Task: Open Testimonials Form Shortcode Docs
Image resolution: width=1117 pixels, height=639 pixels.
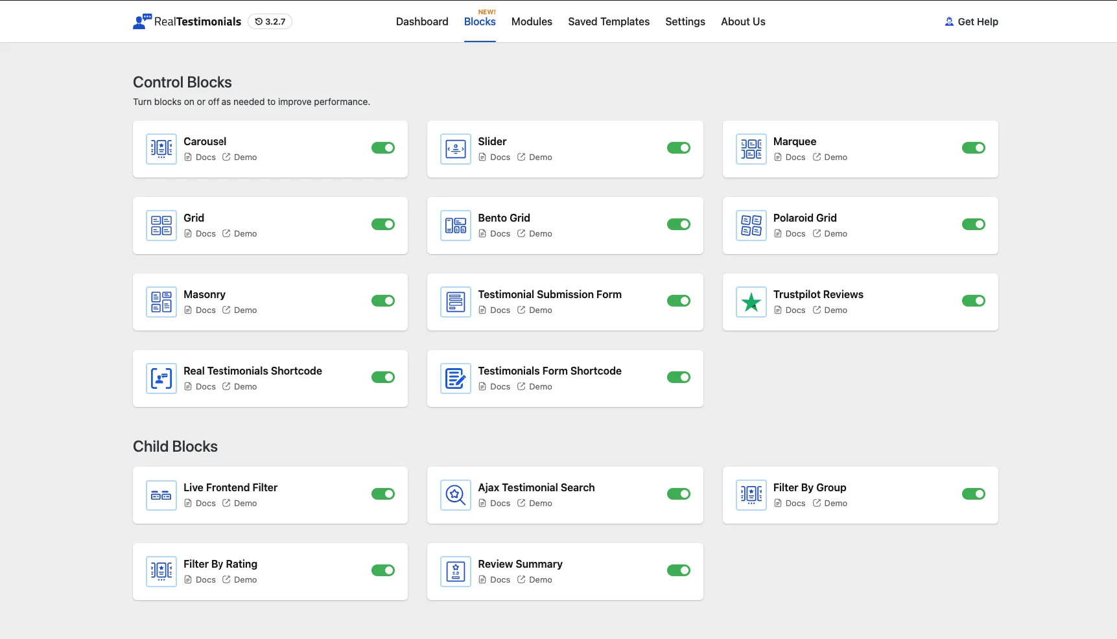Action: coord(494,386)
